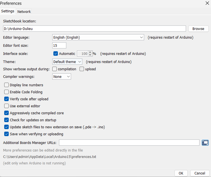
Task: Switch to the Network tab
Action: (24, 11)
